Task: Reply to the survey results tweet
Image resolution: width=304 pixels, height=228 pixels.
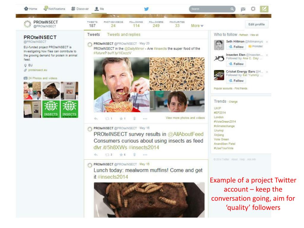Action: (x=96, y=154)
